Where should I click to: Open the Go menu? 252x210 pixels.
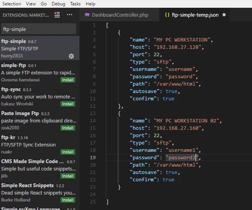pos(43,4)
